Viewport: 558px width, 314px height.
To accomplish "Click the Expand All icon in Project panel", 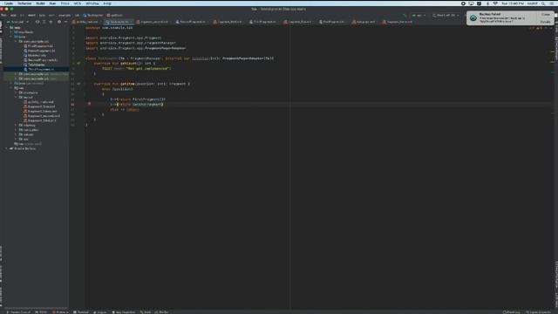I will pyautogui.click(x=44, y=22).
